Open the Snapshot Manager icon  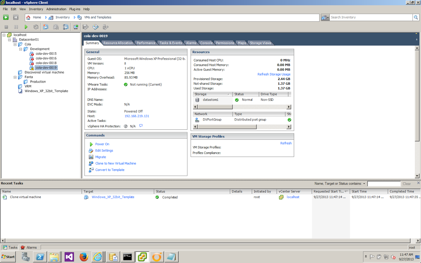[66, 27]
